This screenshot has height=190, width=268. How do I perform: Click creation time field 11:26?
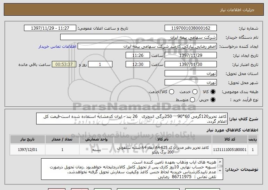click(x=138, y=55)
